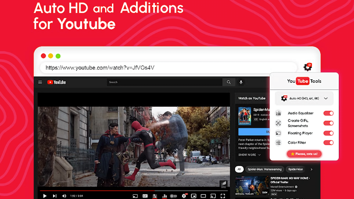The image size is (354, 199).
Task: Switch to miniplayer mode
Action: [194, 196]
